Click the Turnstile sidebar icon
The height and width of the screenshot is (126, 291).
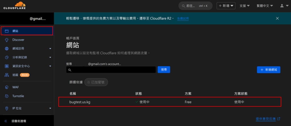click(x=7, y=96)
